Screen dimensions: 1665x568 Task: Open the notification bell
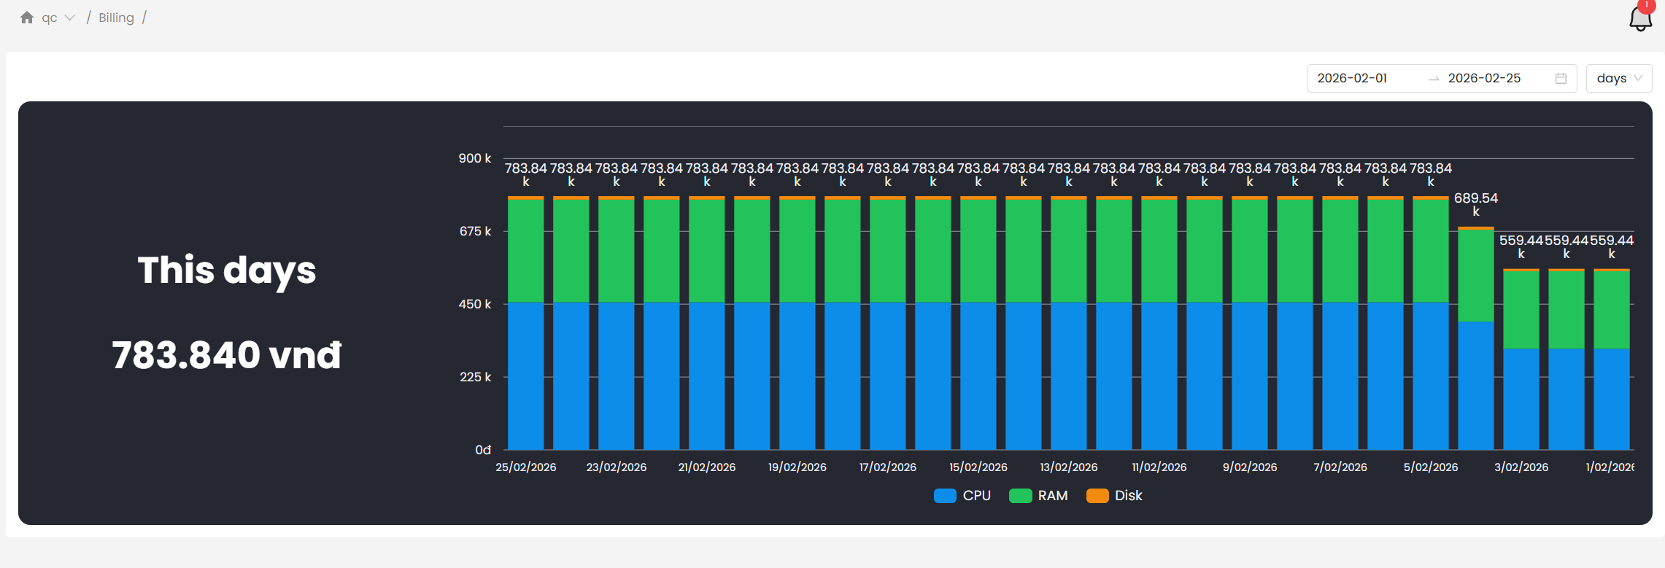click(x=1640, y=20)
